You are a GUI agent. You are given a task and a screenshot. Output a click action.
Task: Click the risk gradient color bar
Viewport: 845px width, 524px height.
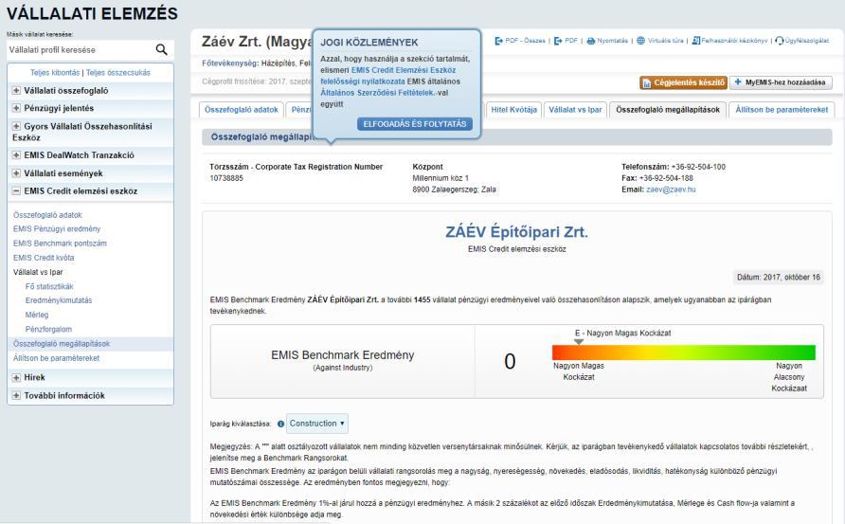coord(684,352)
